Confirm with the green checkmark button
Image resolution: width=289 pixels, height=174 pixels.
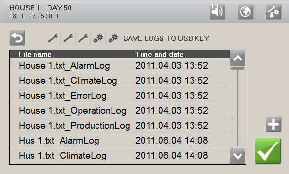[268, 151]
